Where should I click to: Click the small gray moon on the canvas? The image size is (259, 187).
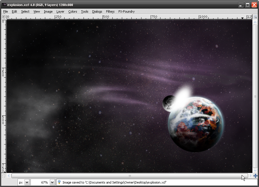169,103
